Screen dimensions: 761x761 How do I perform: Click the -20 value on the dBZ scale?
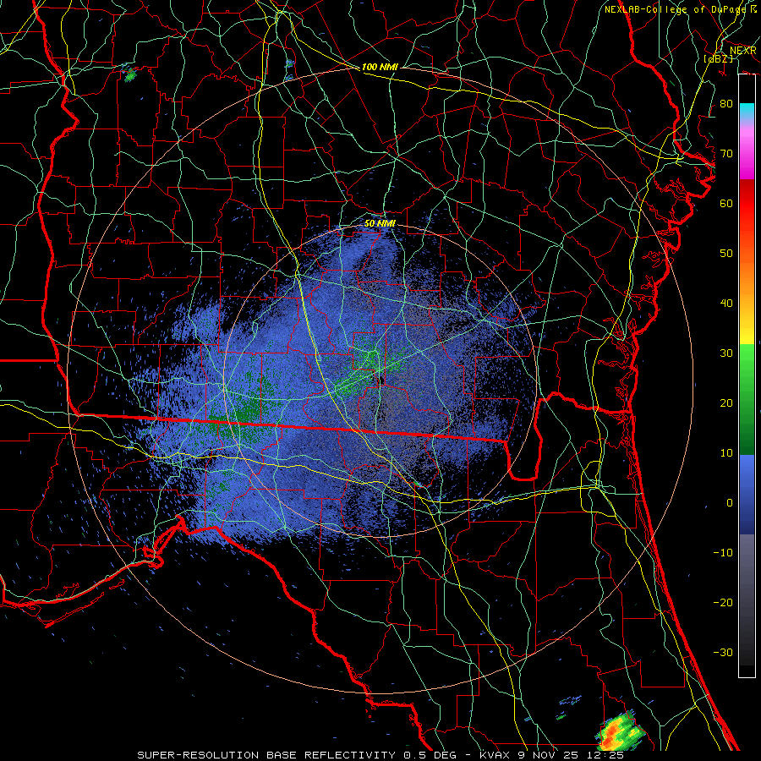pyautogui.click(x=723, y=602)
